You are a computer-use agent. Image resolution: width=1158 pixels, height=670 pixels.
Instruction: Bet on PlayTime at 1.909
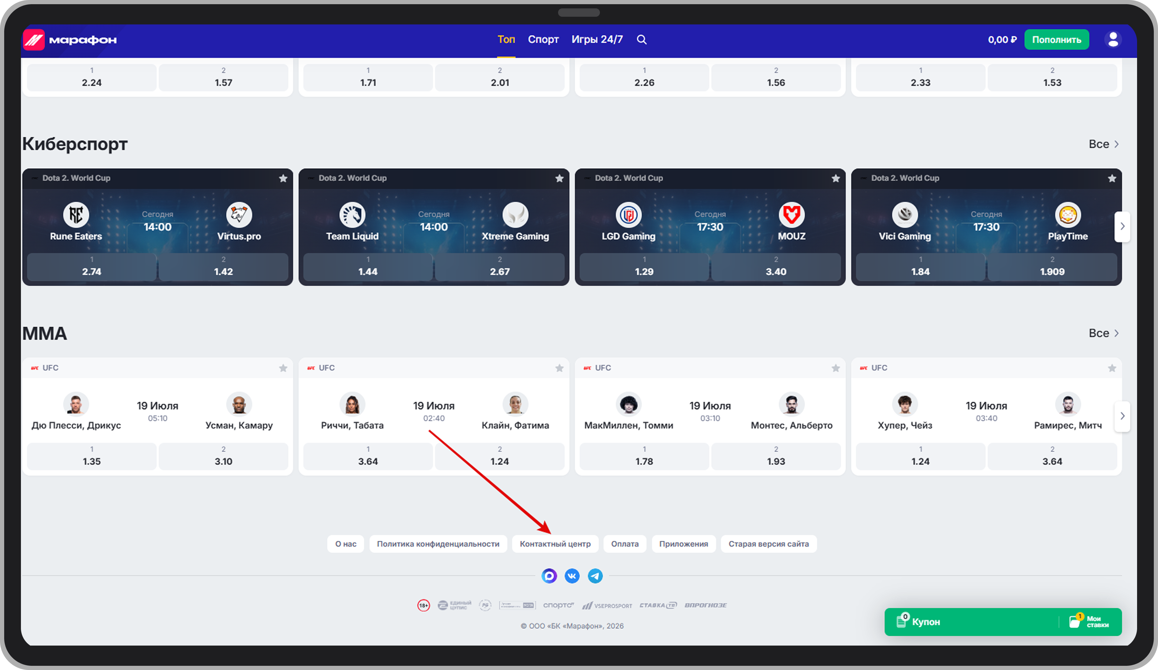1052,267
